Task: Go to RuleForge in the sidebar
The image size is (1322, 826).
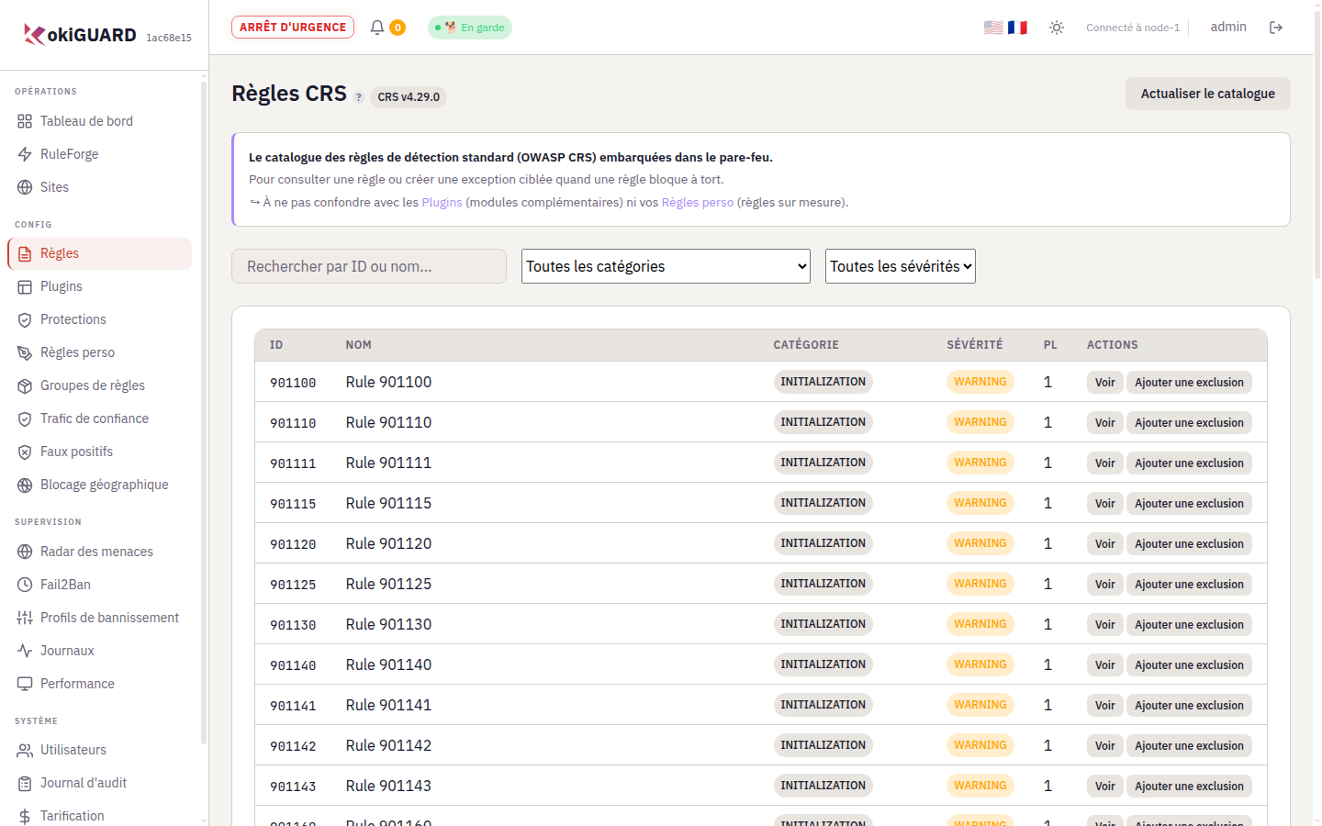Action: click(99, 154)
